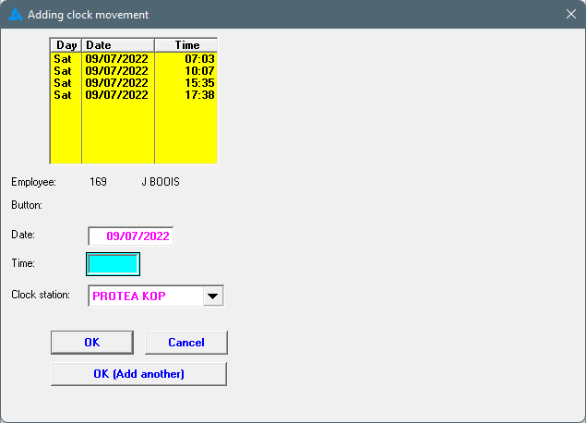Screen dimensions: 586x423
Task: Click the employee number 169
Action: click(98, 182)
